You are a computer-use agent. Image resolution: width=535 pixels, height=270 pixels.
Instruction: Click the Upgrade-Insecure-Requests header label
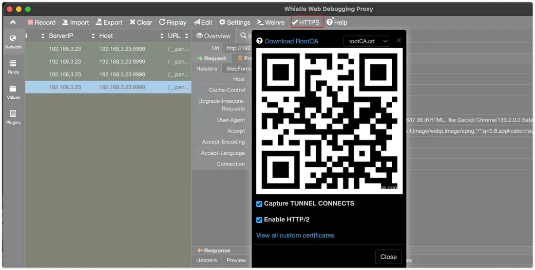pyautogui.click(x=222, y=105)
